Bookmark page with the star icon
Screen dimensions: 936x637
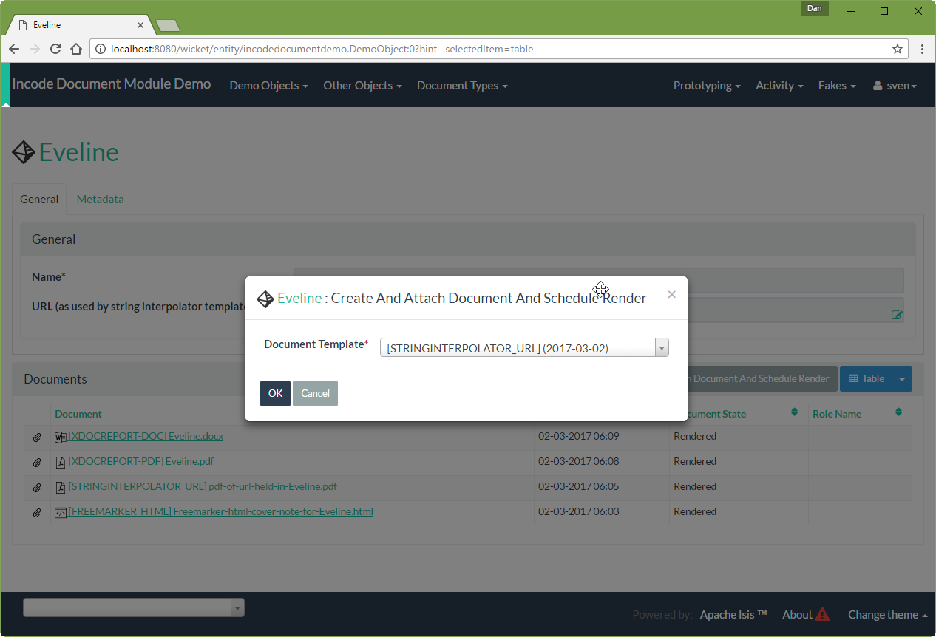pyautogui.click(x=898, y=49)
